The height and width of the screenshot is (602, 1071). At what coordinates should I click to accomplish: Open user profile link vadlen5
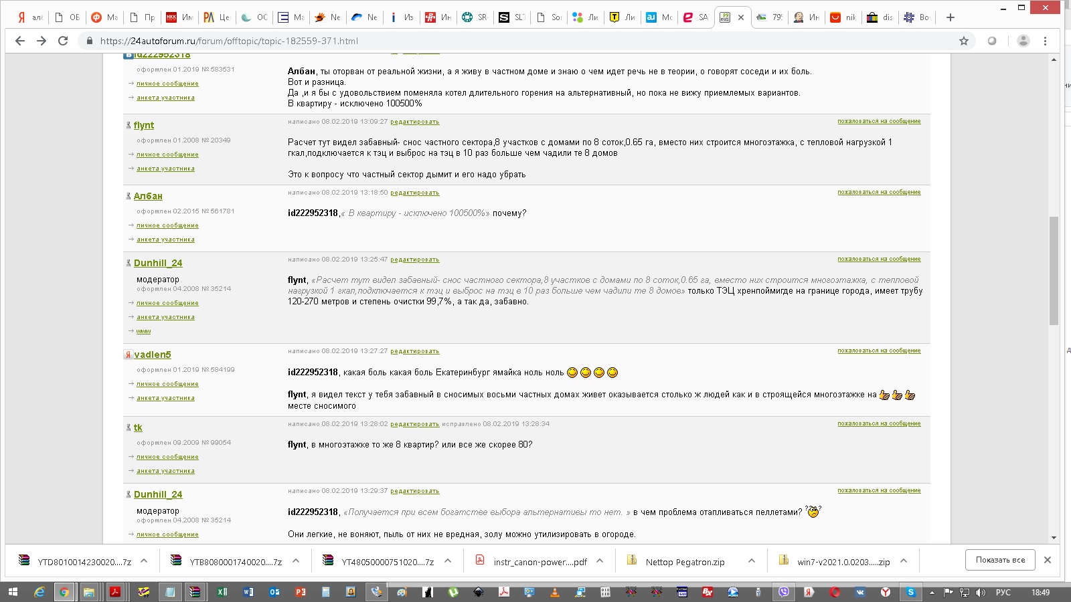pos(153,355)
